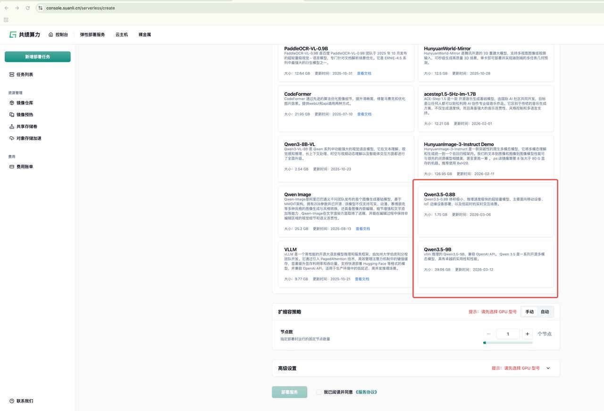Click size text 大小：126.95 GB
The width and height of the screenshot is (604, 411).
[x=438, y=174]
